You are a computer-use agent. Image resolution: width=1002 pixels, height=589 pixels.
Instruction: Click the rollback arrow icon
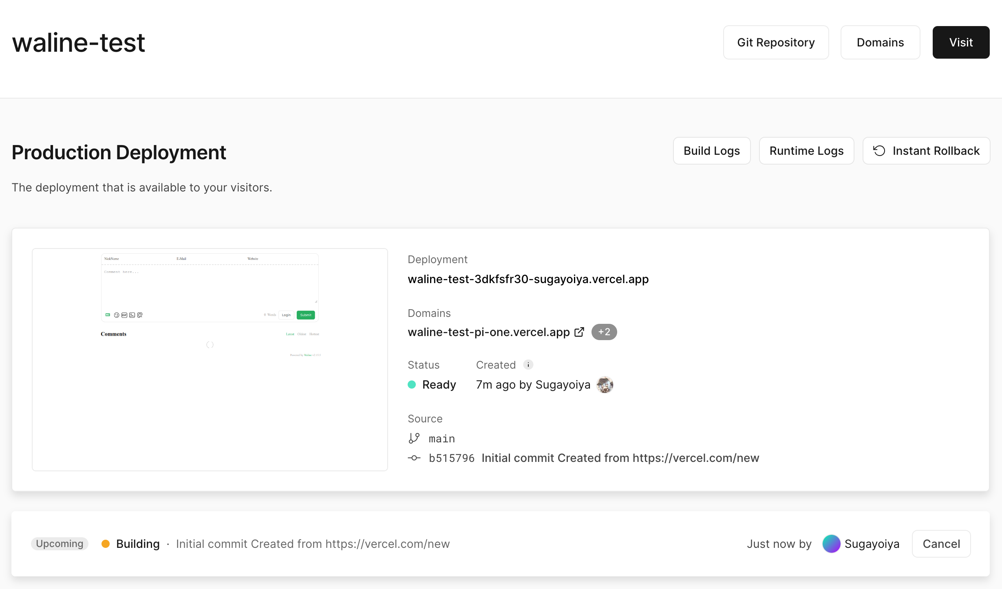pos(879,151)
